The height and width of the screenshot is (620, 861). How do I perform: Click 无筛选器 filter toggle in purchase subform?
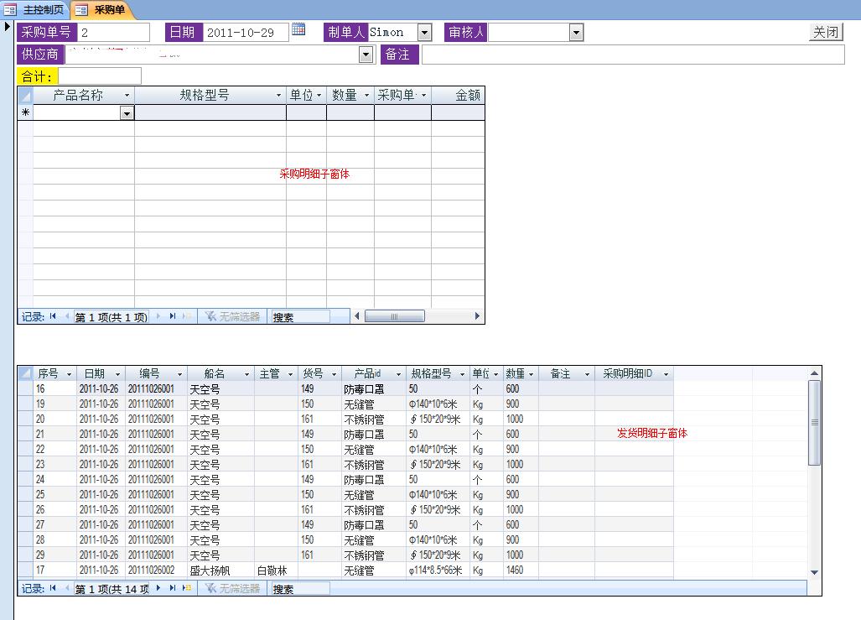231,316
